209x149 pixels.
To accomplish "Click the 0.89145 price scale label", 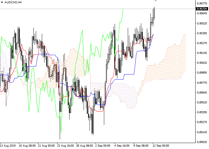I will tap(202, 132).
